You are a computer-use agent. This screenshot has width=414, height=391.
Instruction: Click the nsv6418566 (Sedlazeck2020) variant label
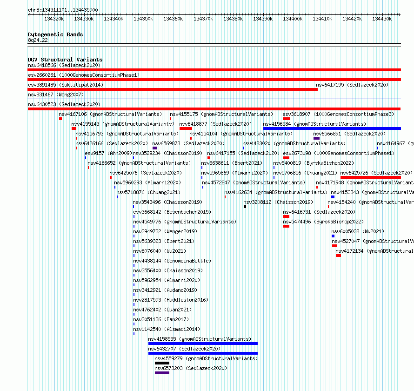click(x=64, y=65)
